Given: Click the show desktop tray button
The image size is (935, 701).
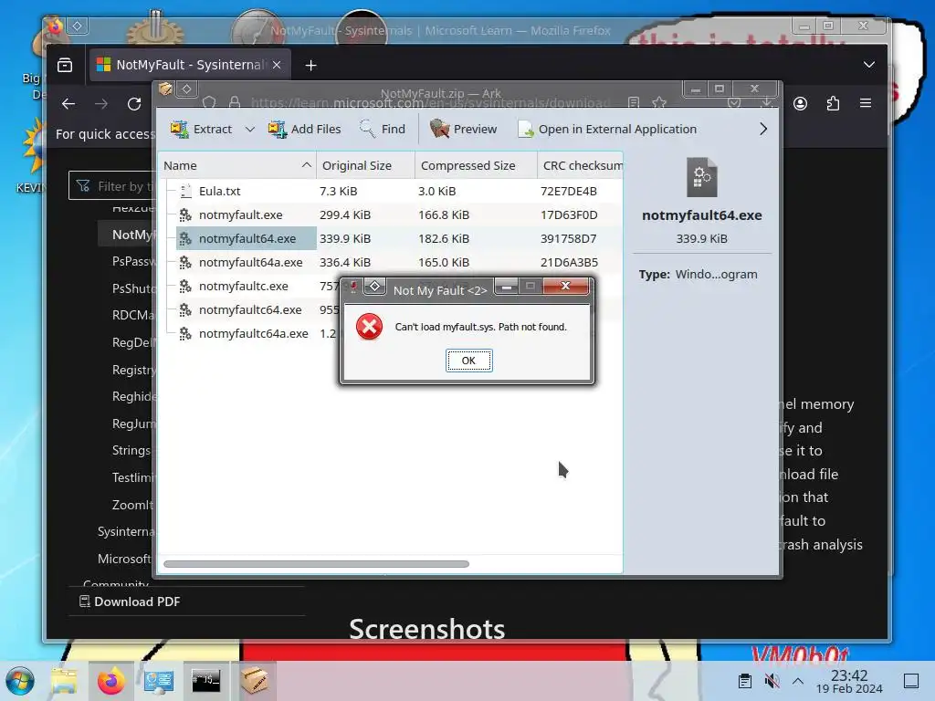Looking at the screenshot, I should 911,681.
